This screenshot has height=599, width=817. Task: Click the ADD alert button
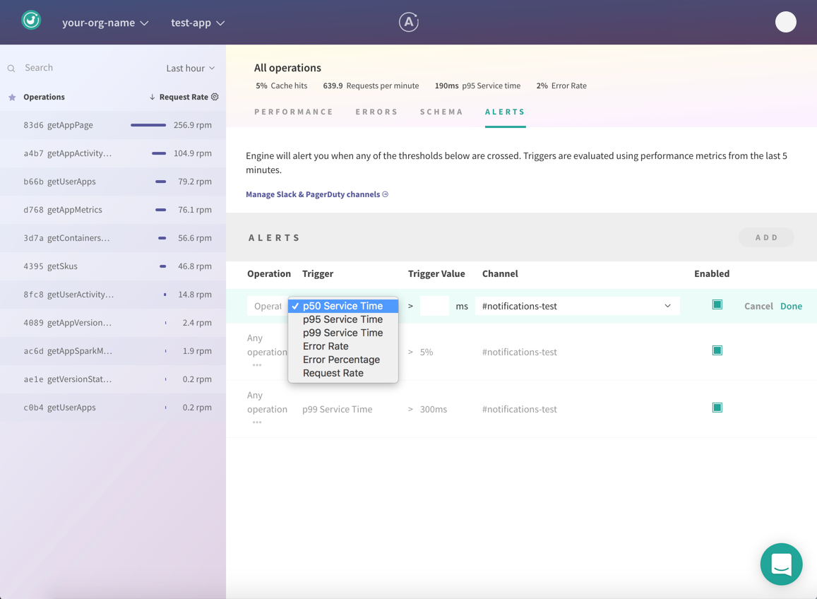click(766, 237)
